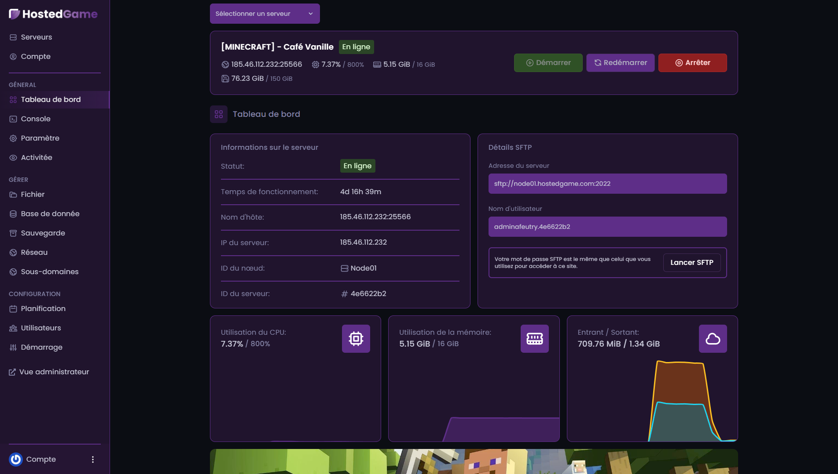The height and width of the screenshot is (474, 838).
Task: Click Nom d'hôte value 185.46.112.232:25566
Action: click(x=375, y=217)
